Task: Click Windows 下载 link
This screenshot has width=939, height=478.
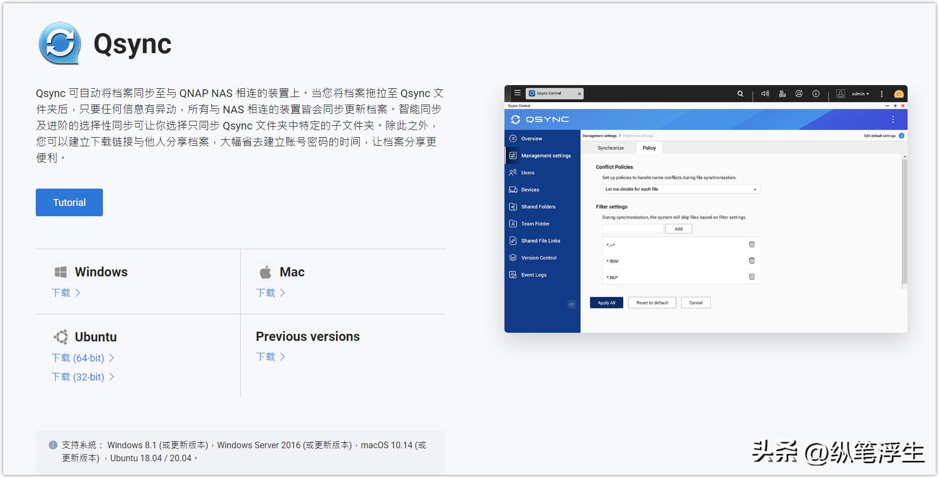Action: [x=61, y=293]
